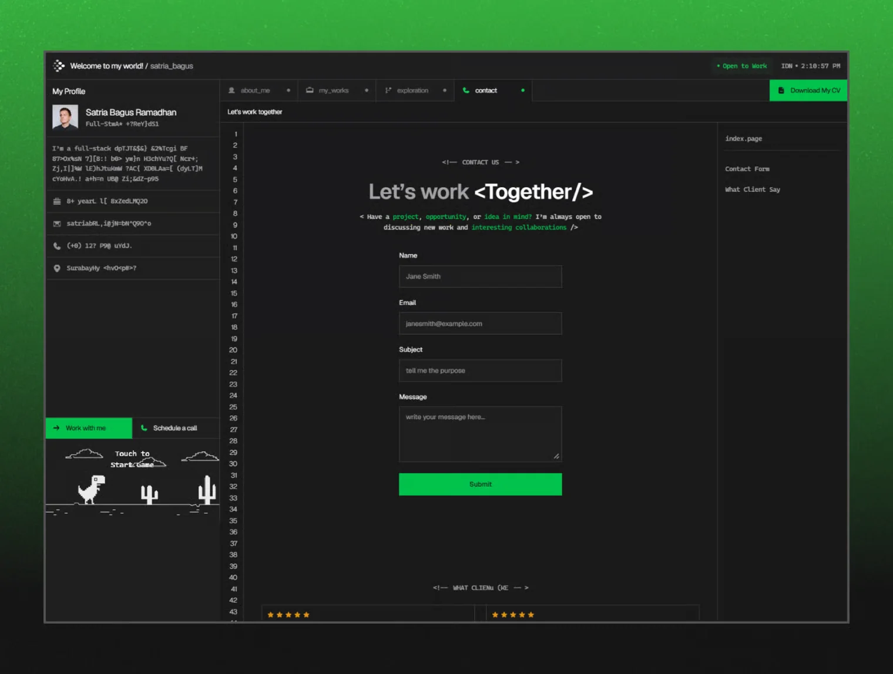
Task: Click the Message textarea resize handle
Action: (x=556, y=456)
